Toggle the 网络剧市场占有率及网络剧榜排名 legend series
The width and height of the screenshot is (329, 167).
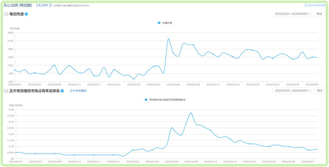tap(164, 100)
